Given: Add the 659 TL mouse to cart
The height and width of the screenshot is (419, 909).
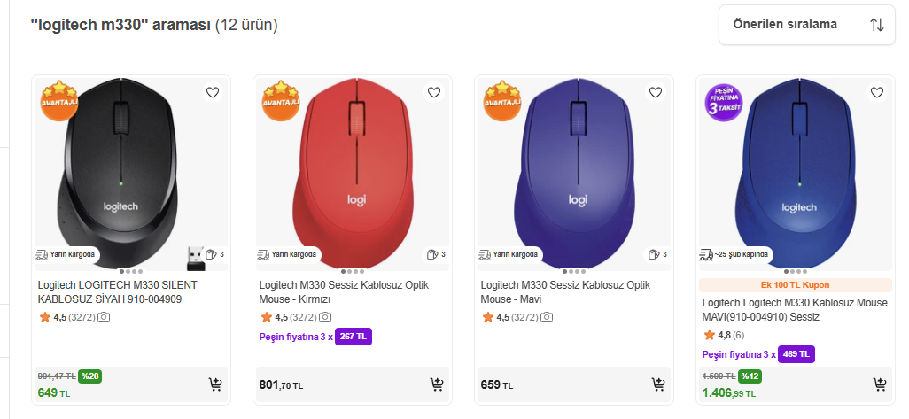Looking at the screenshot, I should [x=658, y=384].
